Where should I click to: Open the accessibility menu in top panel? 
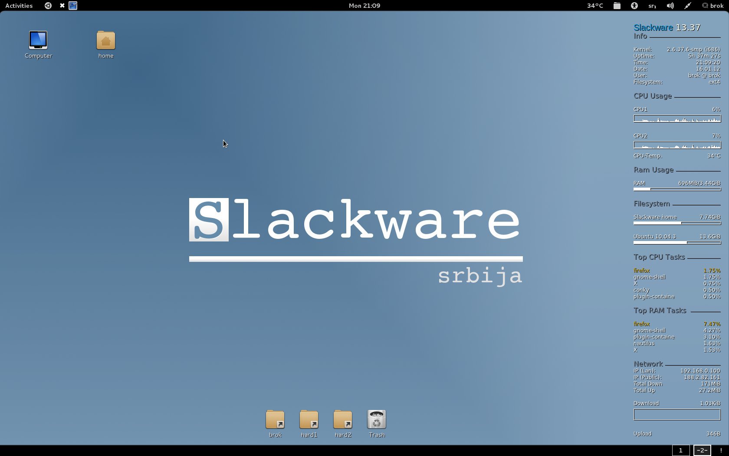point(634,6)
